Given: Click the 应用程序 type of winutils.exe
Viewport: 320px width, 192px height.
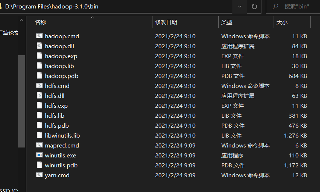Looking at the screenshot, I should (x=232, y=156).
